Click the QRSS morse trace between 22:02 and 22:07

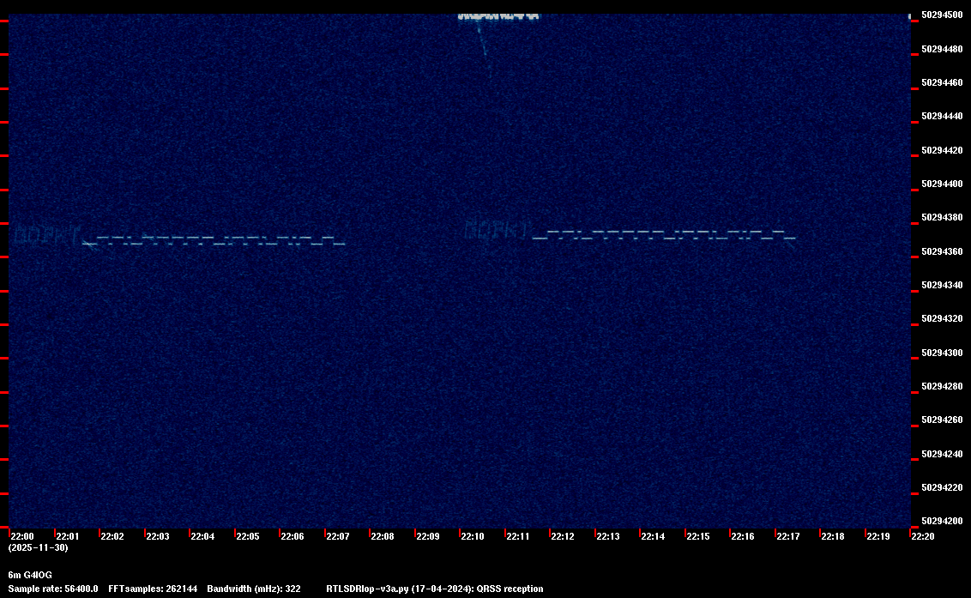[x=214, y=240]
